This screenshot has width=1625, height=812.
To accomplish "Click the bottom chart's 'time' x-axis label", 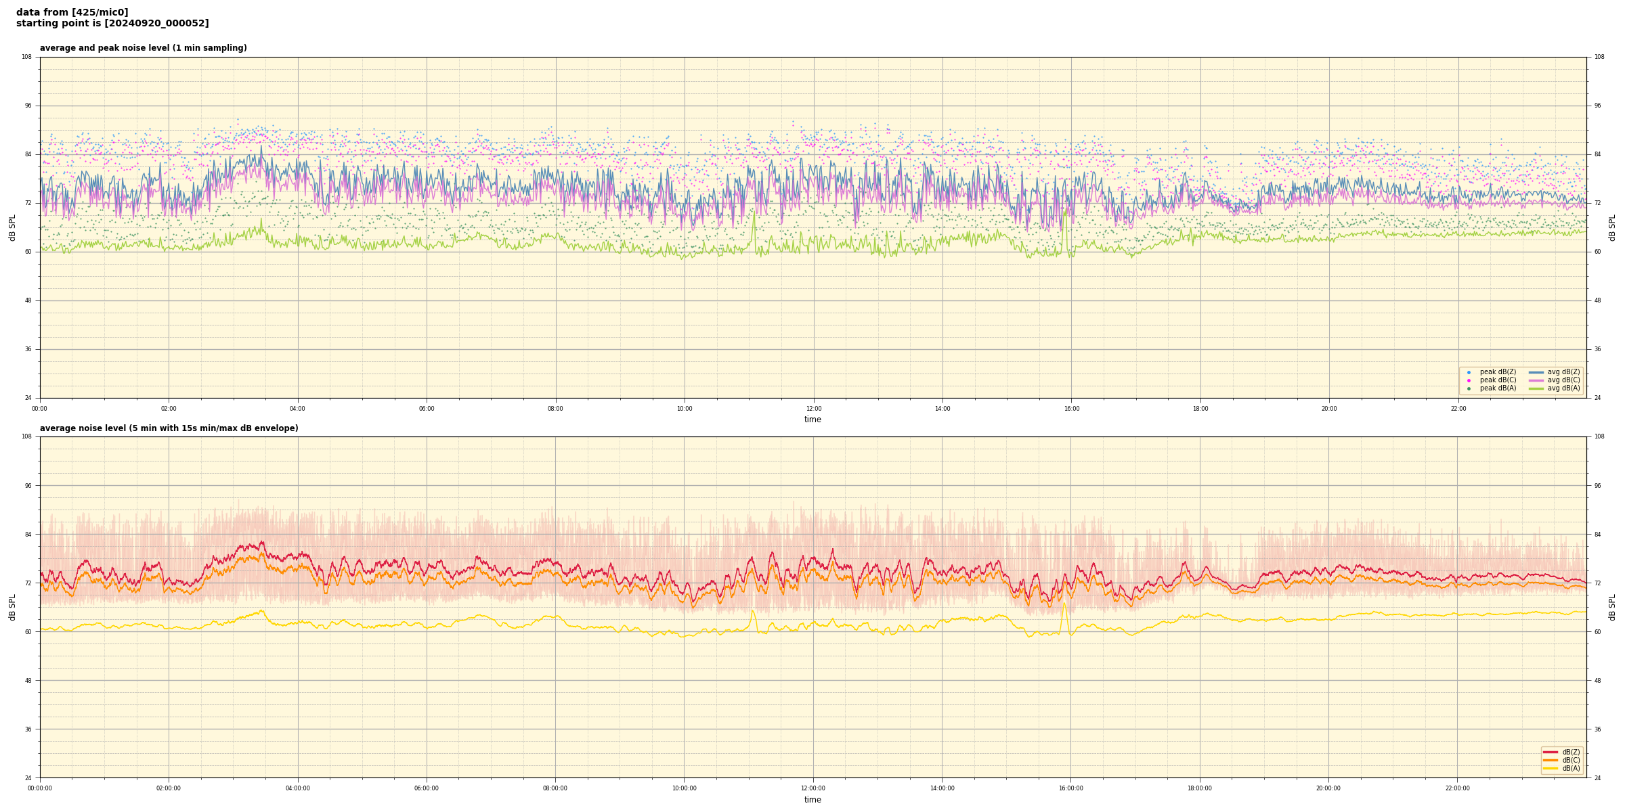I will [812, 800].
